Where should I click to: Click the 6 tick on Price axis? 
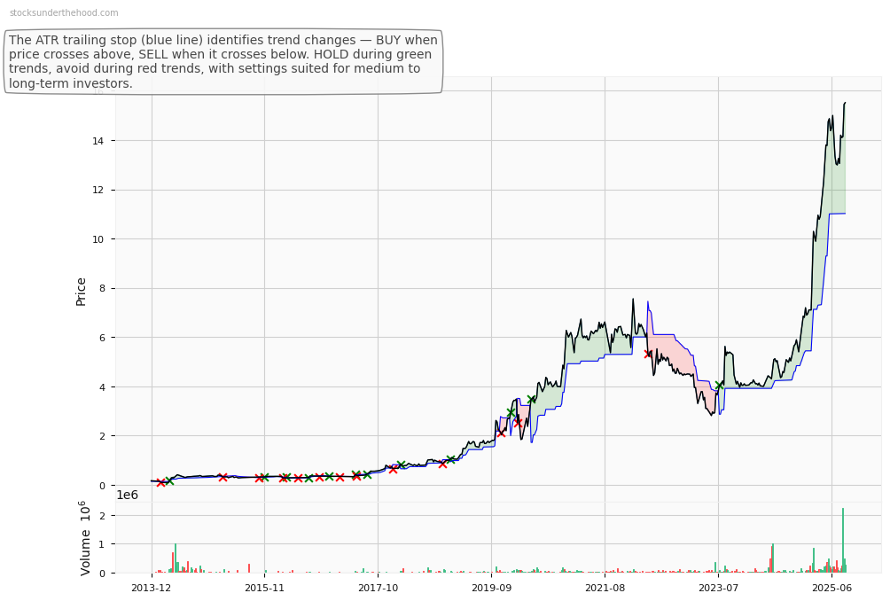101,338
